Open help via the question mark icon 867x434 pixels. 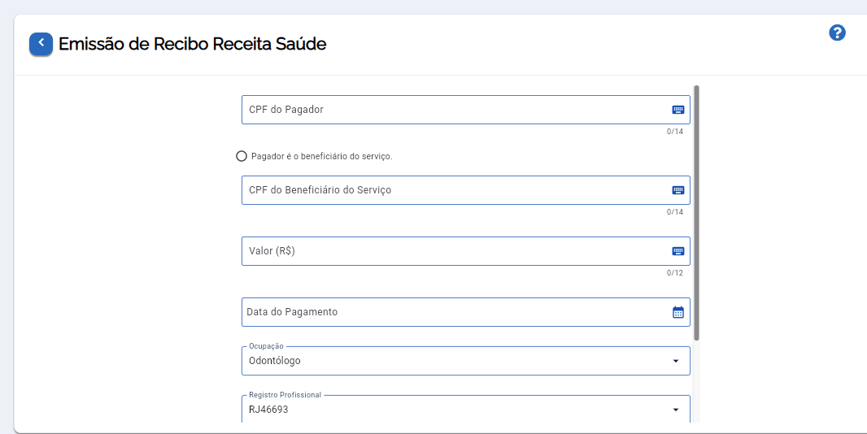coord(837,33)
